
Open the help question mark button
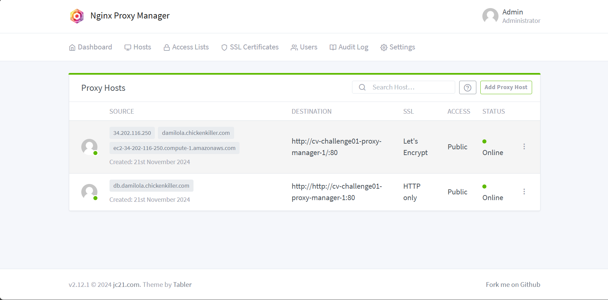(468, 87)
